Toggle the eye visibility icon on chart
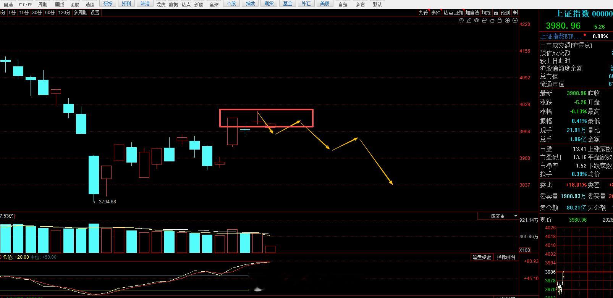The width and height of the screenshot is (613, 298). tap(477, 21)
